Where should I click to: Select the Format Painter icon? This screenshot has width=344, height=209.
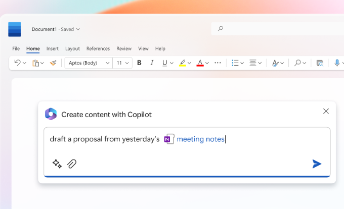(53, 63)
